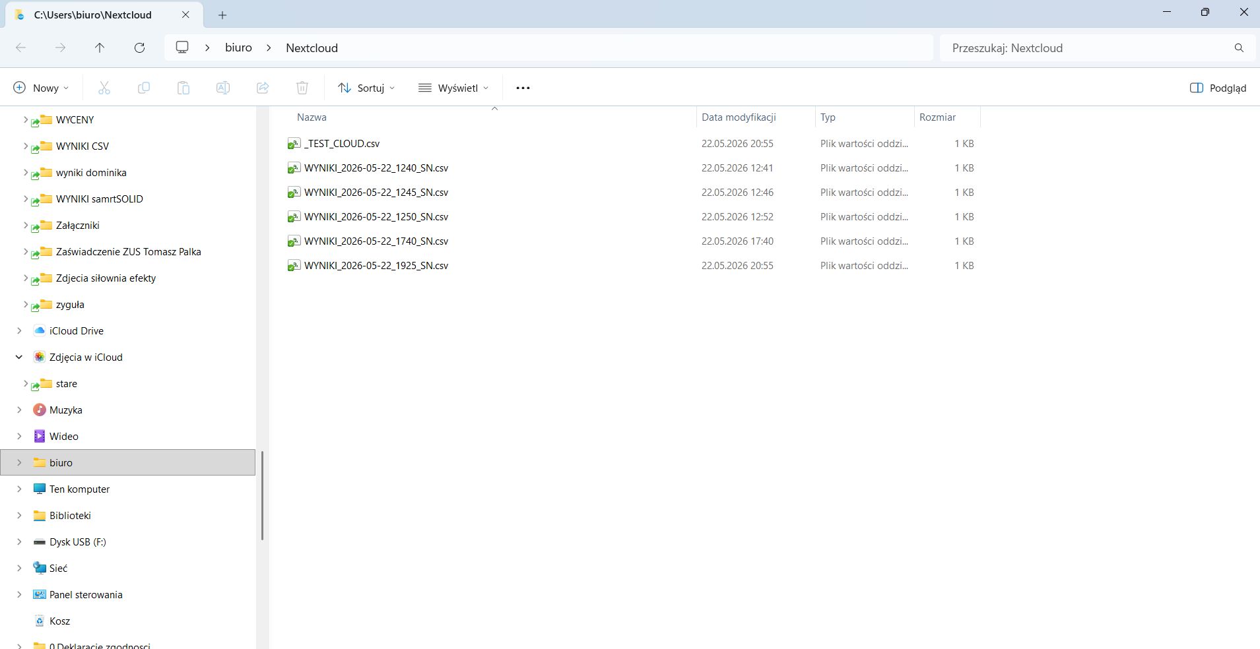Click the Rename icon in toolbar
The image size is (1260, 649).
223,88
